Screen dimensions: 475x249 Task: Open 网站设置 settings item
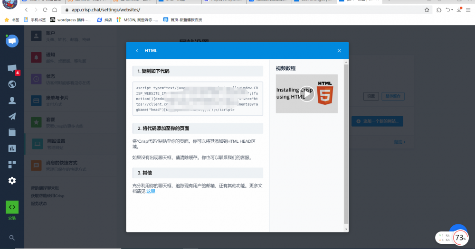pos(71,144)
